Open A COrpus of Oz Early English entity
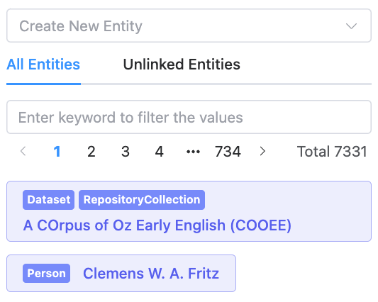Image resolution: width=378 pixels, height=302 pixels. tap(157, 225)
